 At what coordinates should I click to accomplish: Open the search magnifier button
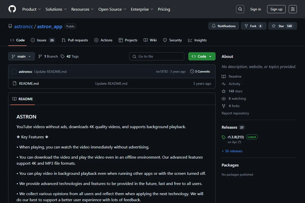[x=240, y=9]
